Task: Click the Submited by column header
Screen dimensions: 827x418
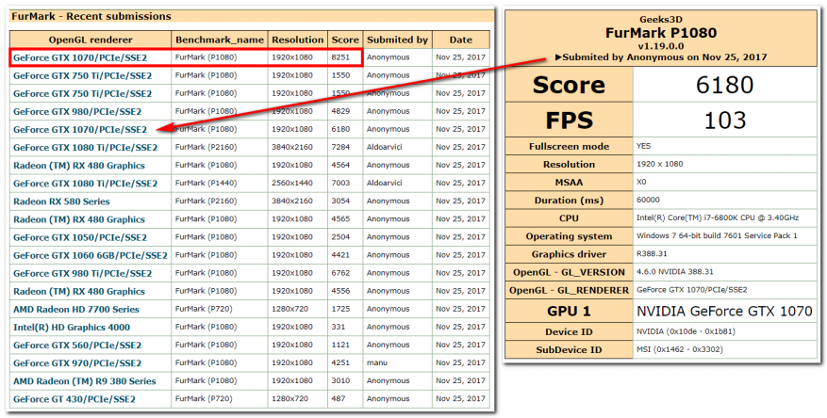Action: point(398,40)
